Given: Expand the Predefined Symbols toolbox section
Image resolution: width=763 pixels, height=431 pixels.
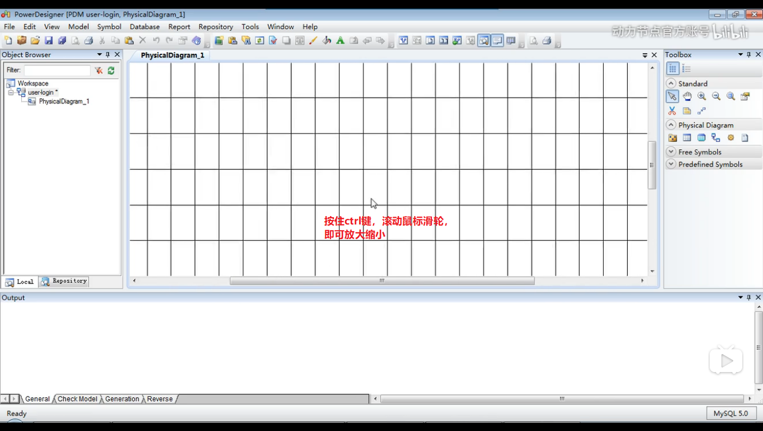Looking at the screenshot, I should (x=671, y=164).
